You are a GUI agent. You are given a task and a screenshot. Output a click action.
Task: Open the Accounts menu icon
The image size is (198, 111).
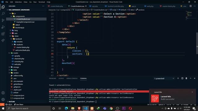point(3,93)
